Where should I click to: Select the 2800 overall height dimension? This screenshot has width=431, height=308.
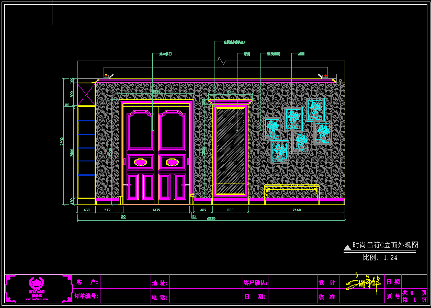(x=62, y=142)
